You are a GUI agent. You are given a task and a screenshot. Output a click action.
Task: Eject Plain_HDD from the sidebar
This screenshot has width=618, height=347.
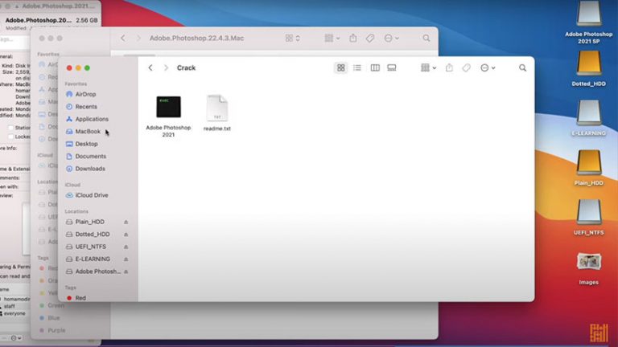[x=126, y=222]
